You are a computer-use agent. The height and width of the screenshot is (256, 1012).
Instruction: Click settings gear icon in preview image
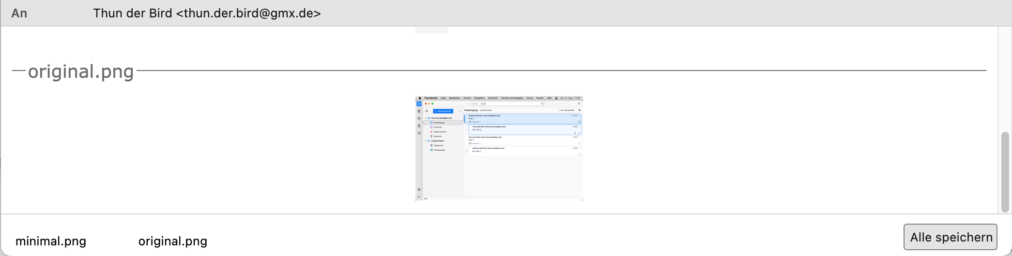click(419, 190)
